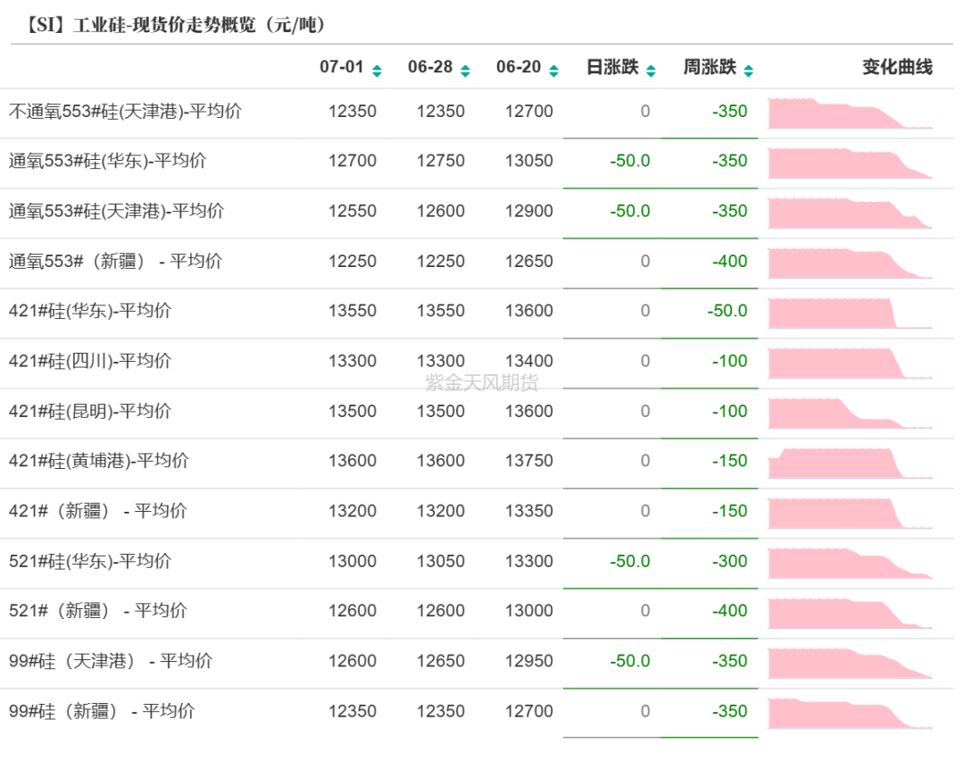The image size is (964, 778).
Task: Select the 421#硅(昆明)-平均价 row label
Action: [x=90, y=412]
